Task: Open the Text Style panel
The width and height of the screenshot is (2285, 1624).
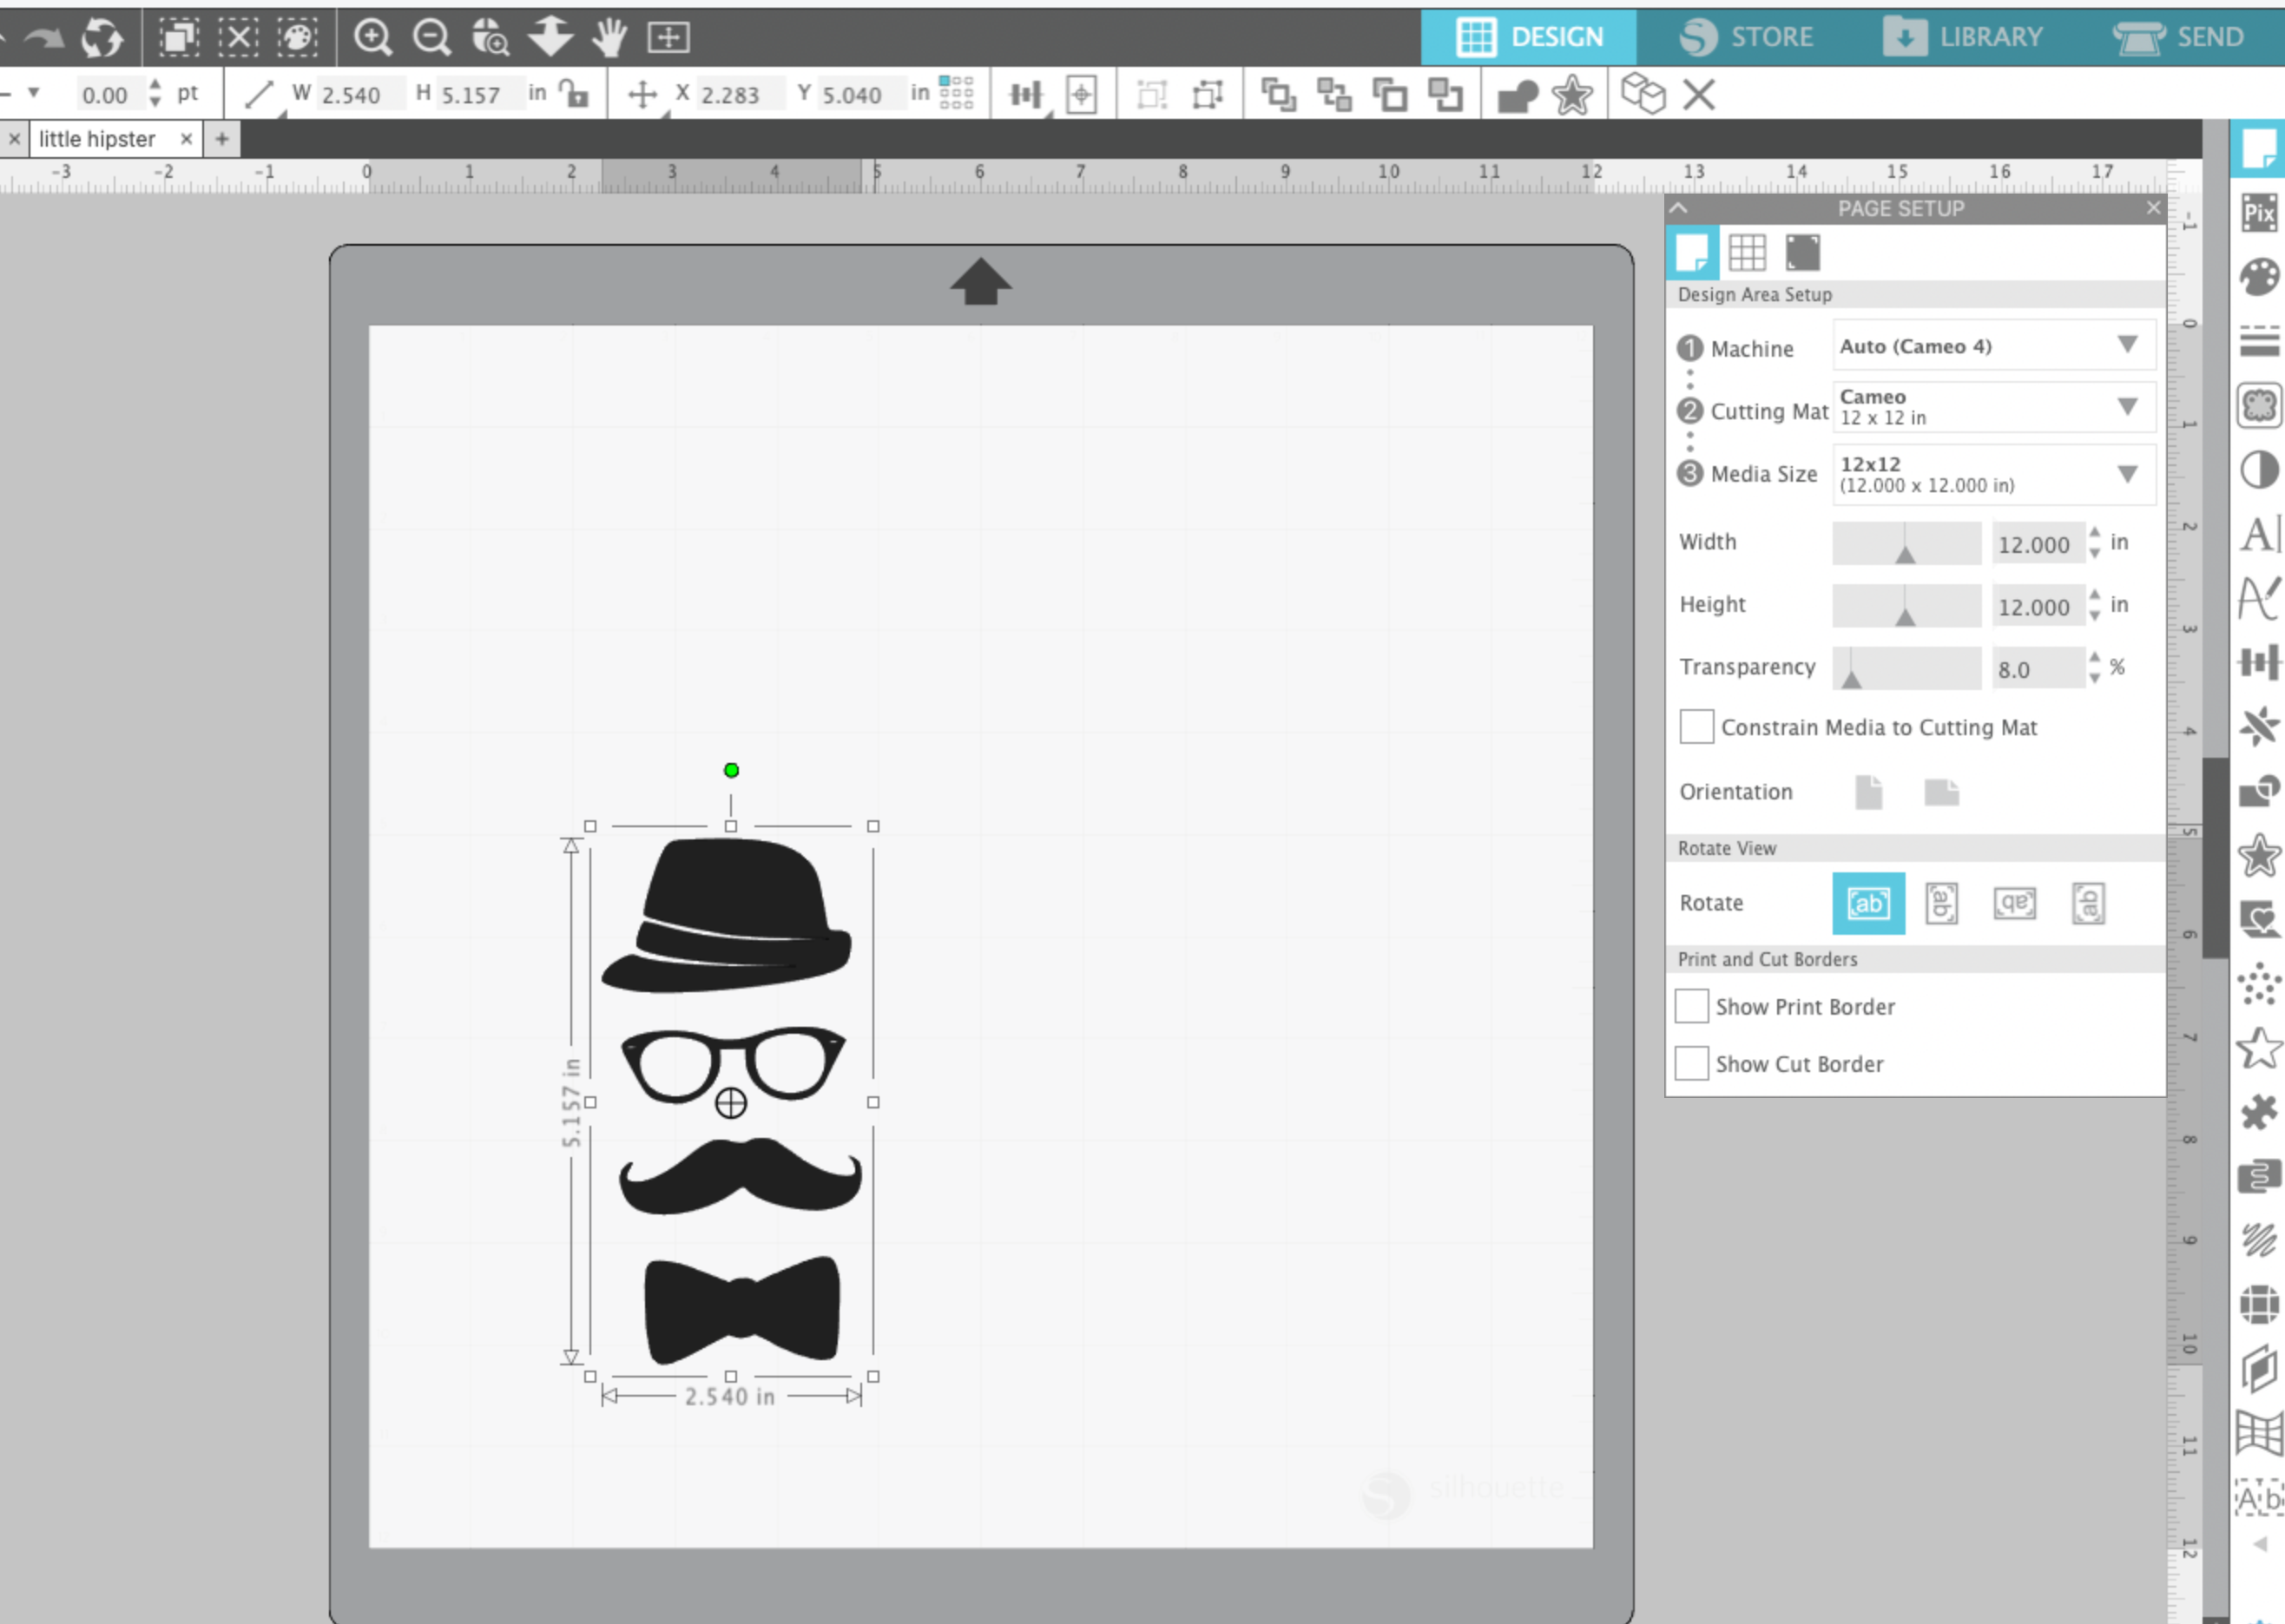Action: coord(2259,535)
